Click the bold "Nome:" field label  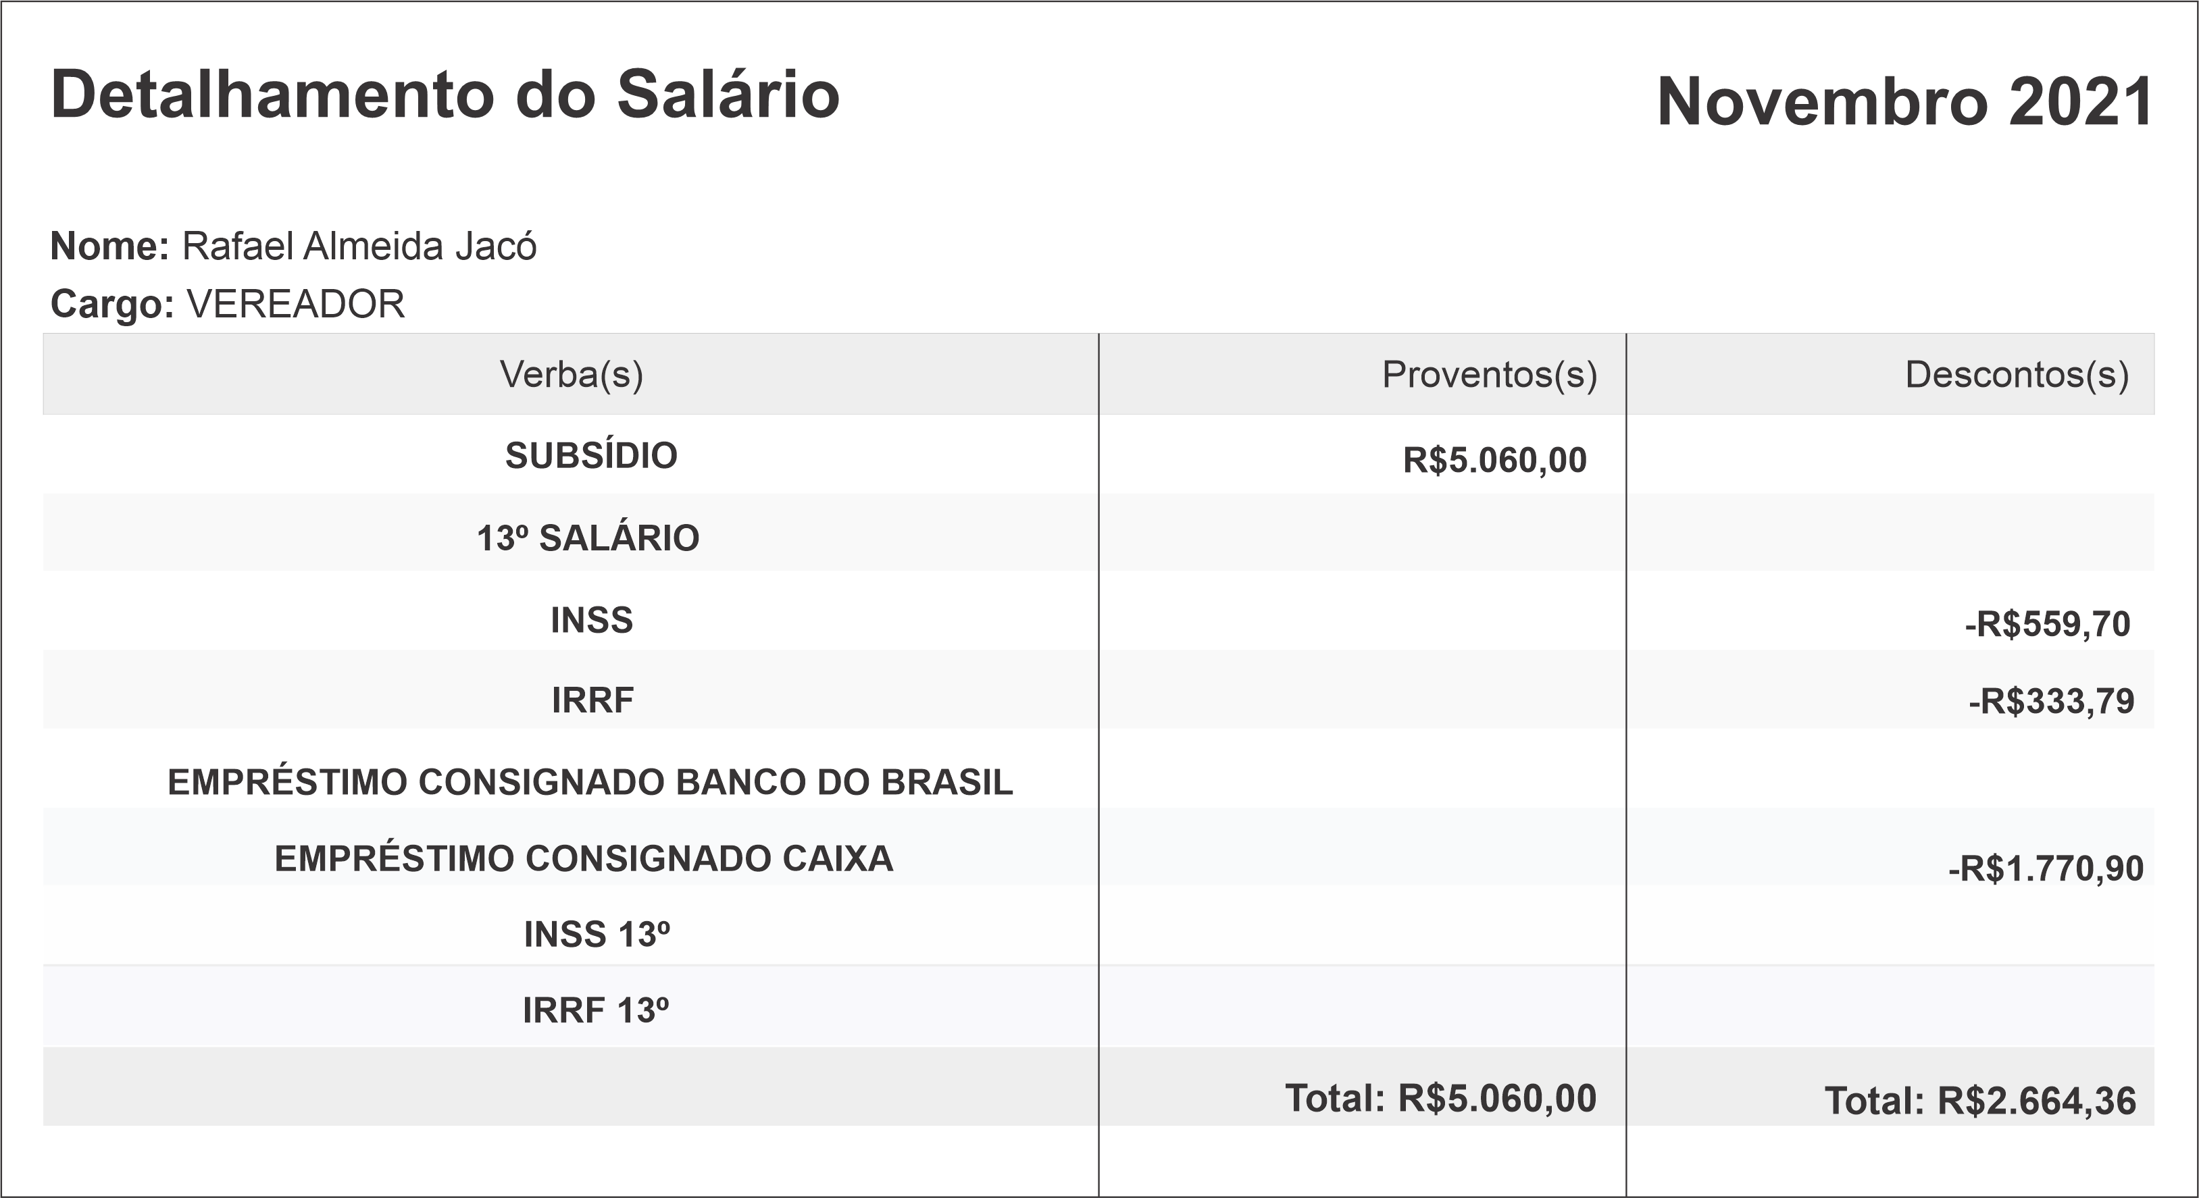pos(110,246)
